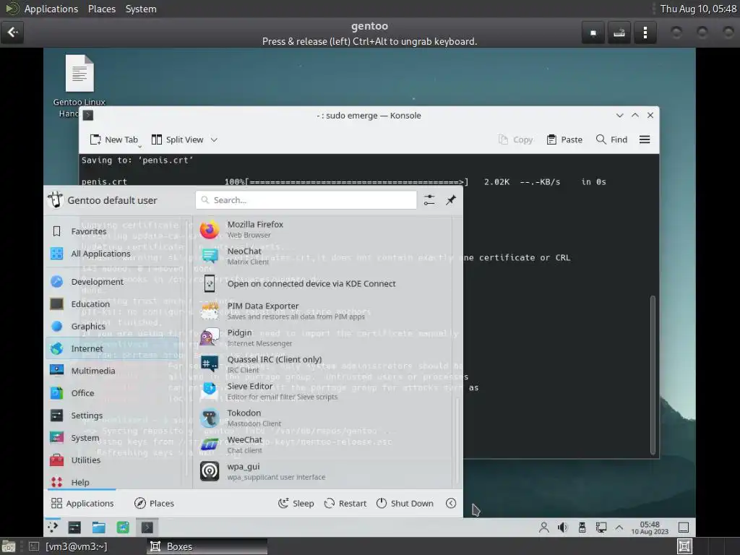This screenshot has height=555, width=740.
Task: Select Office category
Action: click(113, 393)
